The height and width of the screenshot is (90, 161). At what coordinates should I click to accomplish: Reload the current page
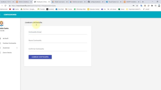(x=6, y=6)
